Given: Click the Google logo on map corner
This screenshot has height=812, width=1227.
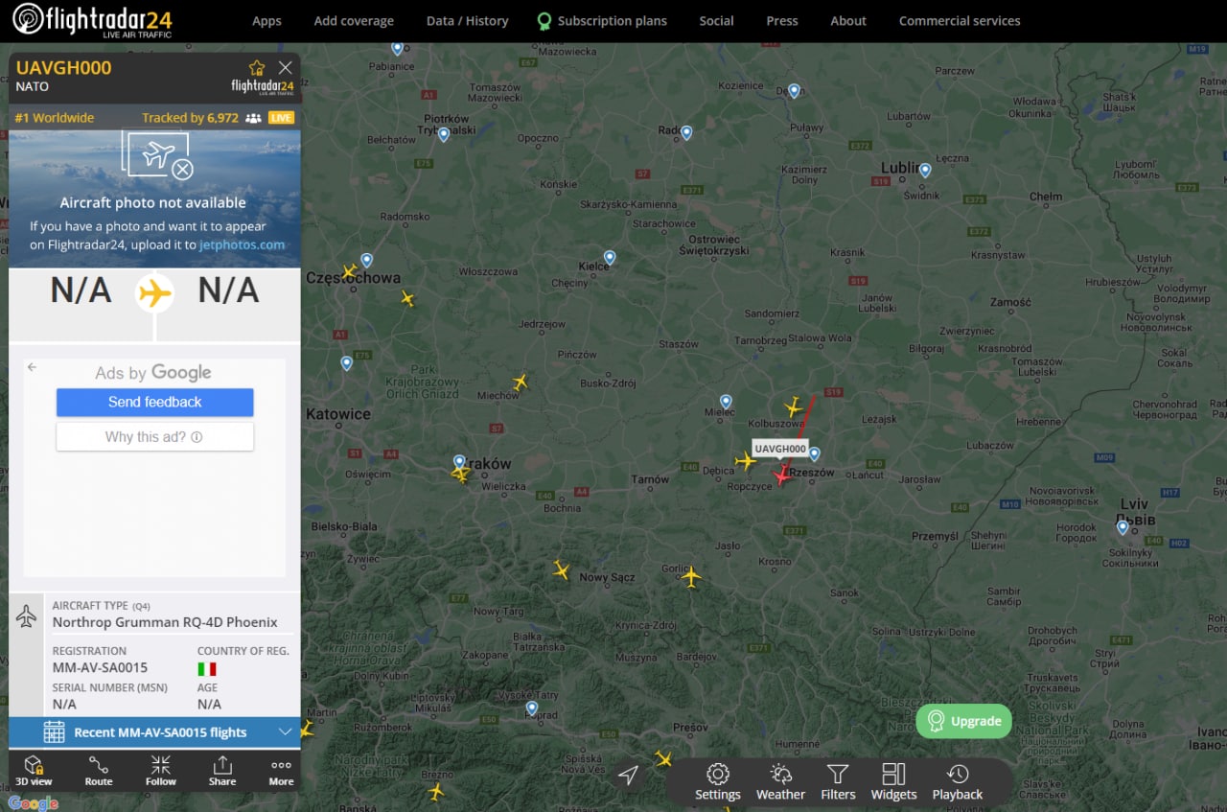Looking at the screenshot, I should [34, 803].
